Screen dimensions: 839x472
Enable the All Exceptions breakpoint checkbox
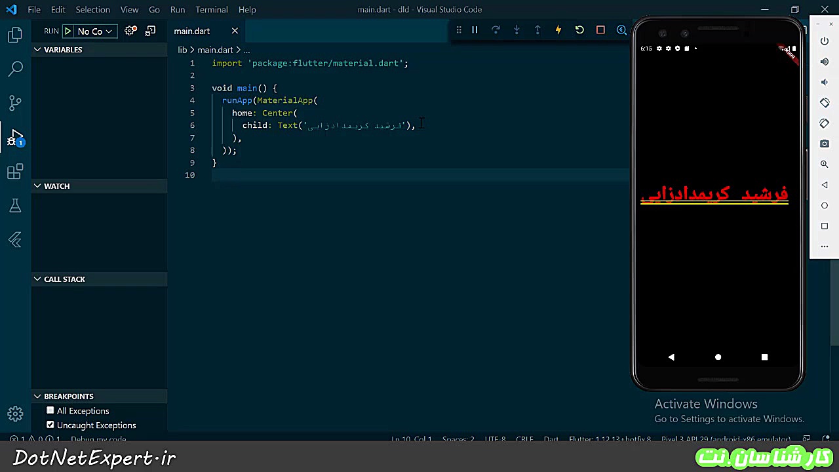pos(50,410)
